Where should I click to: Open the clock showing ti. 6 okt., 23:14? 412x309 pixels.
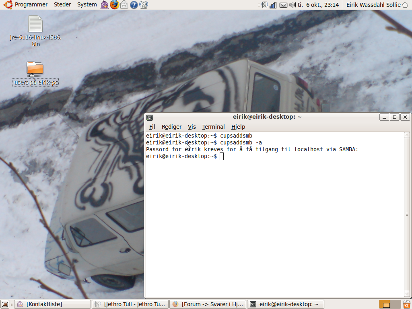318,5
